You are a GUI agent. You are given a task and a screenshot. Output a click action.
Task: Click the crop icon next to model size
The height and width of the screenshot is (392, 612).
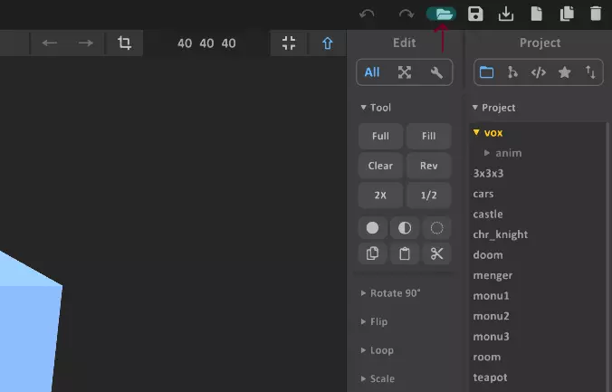[x=124, y=43]
